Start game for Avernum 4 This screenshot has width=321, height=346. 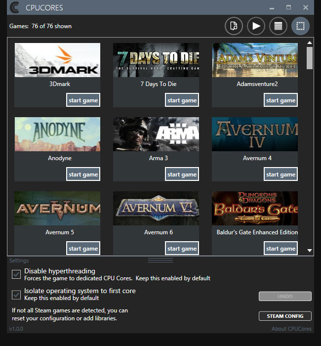click(x=281, y=174)
